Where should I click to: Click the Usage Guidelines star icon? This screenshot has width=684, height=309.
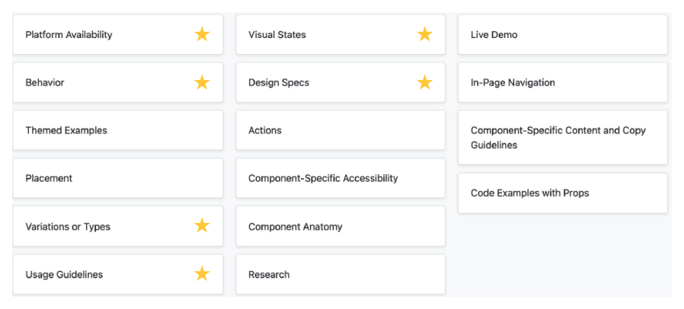202,274
